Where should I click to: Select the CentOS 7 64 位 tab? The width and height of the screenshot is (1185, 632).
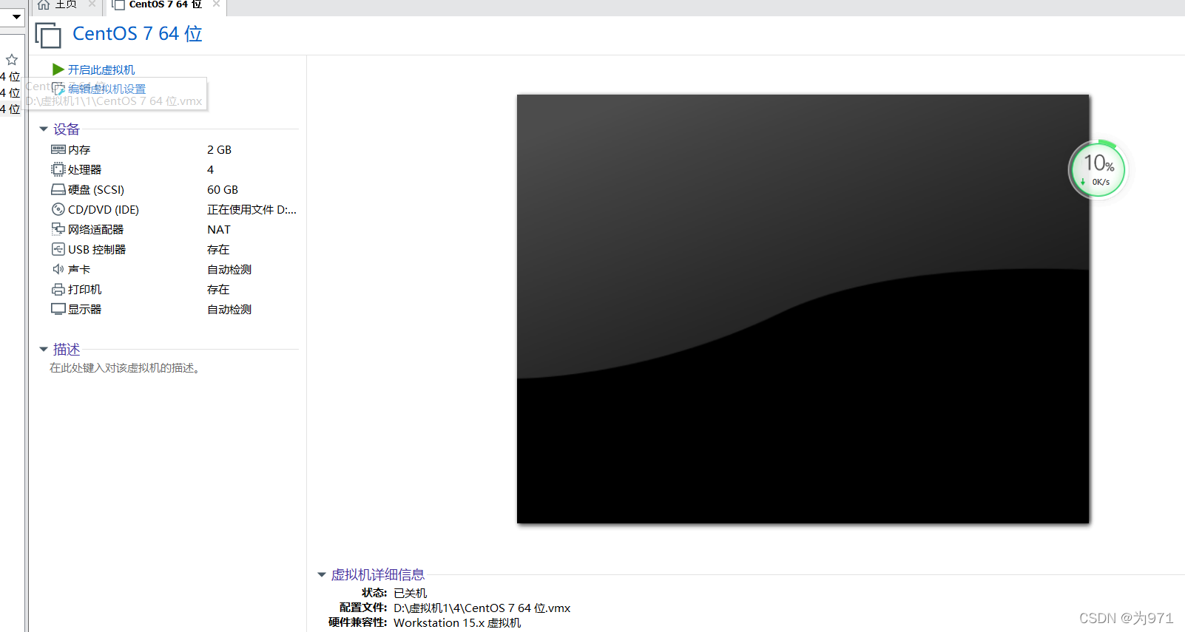(x=165, y=5)
